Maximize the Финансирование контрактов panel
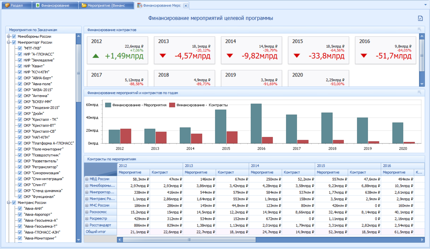This screenshot has height=249, width=430. point(419,30)
